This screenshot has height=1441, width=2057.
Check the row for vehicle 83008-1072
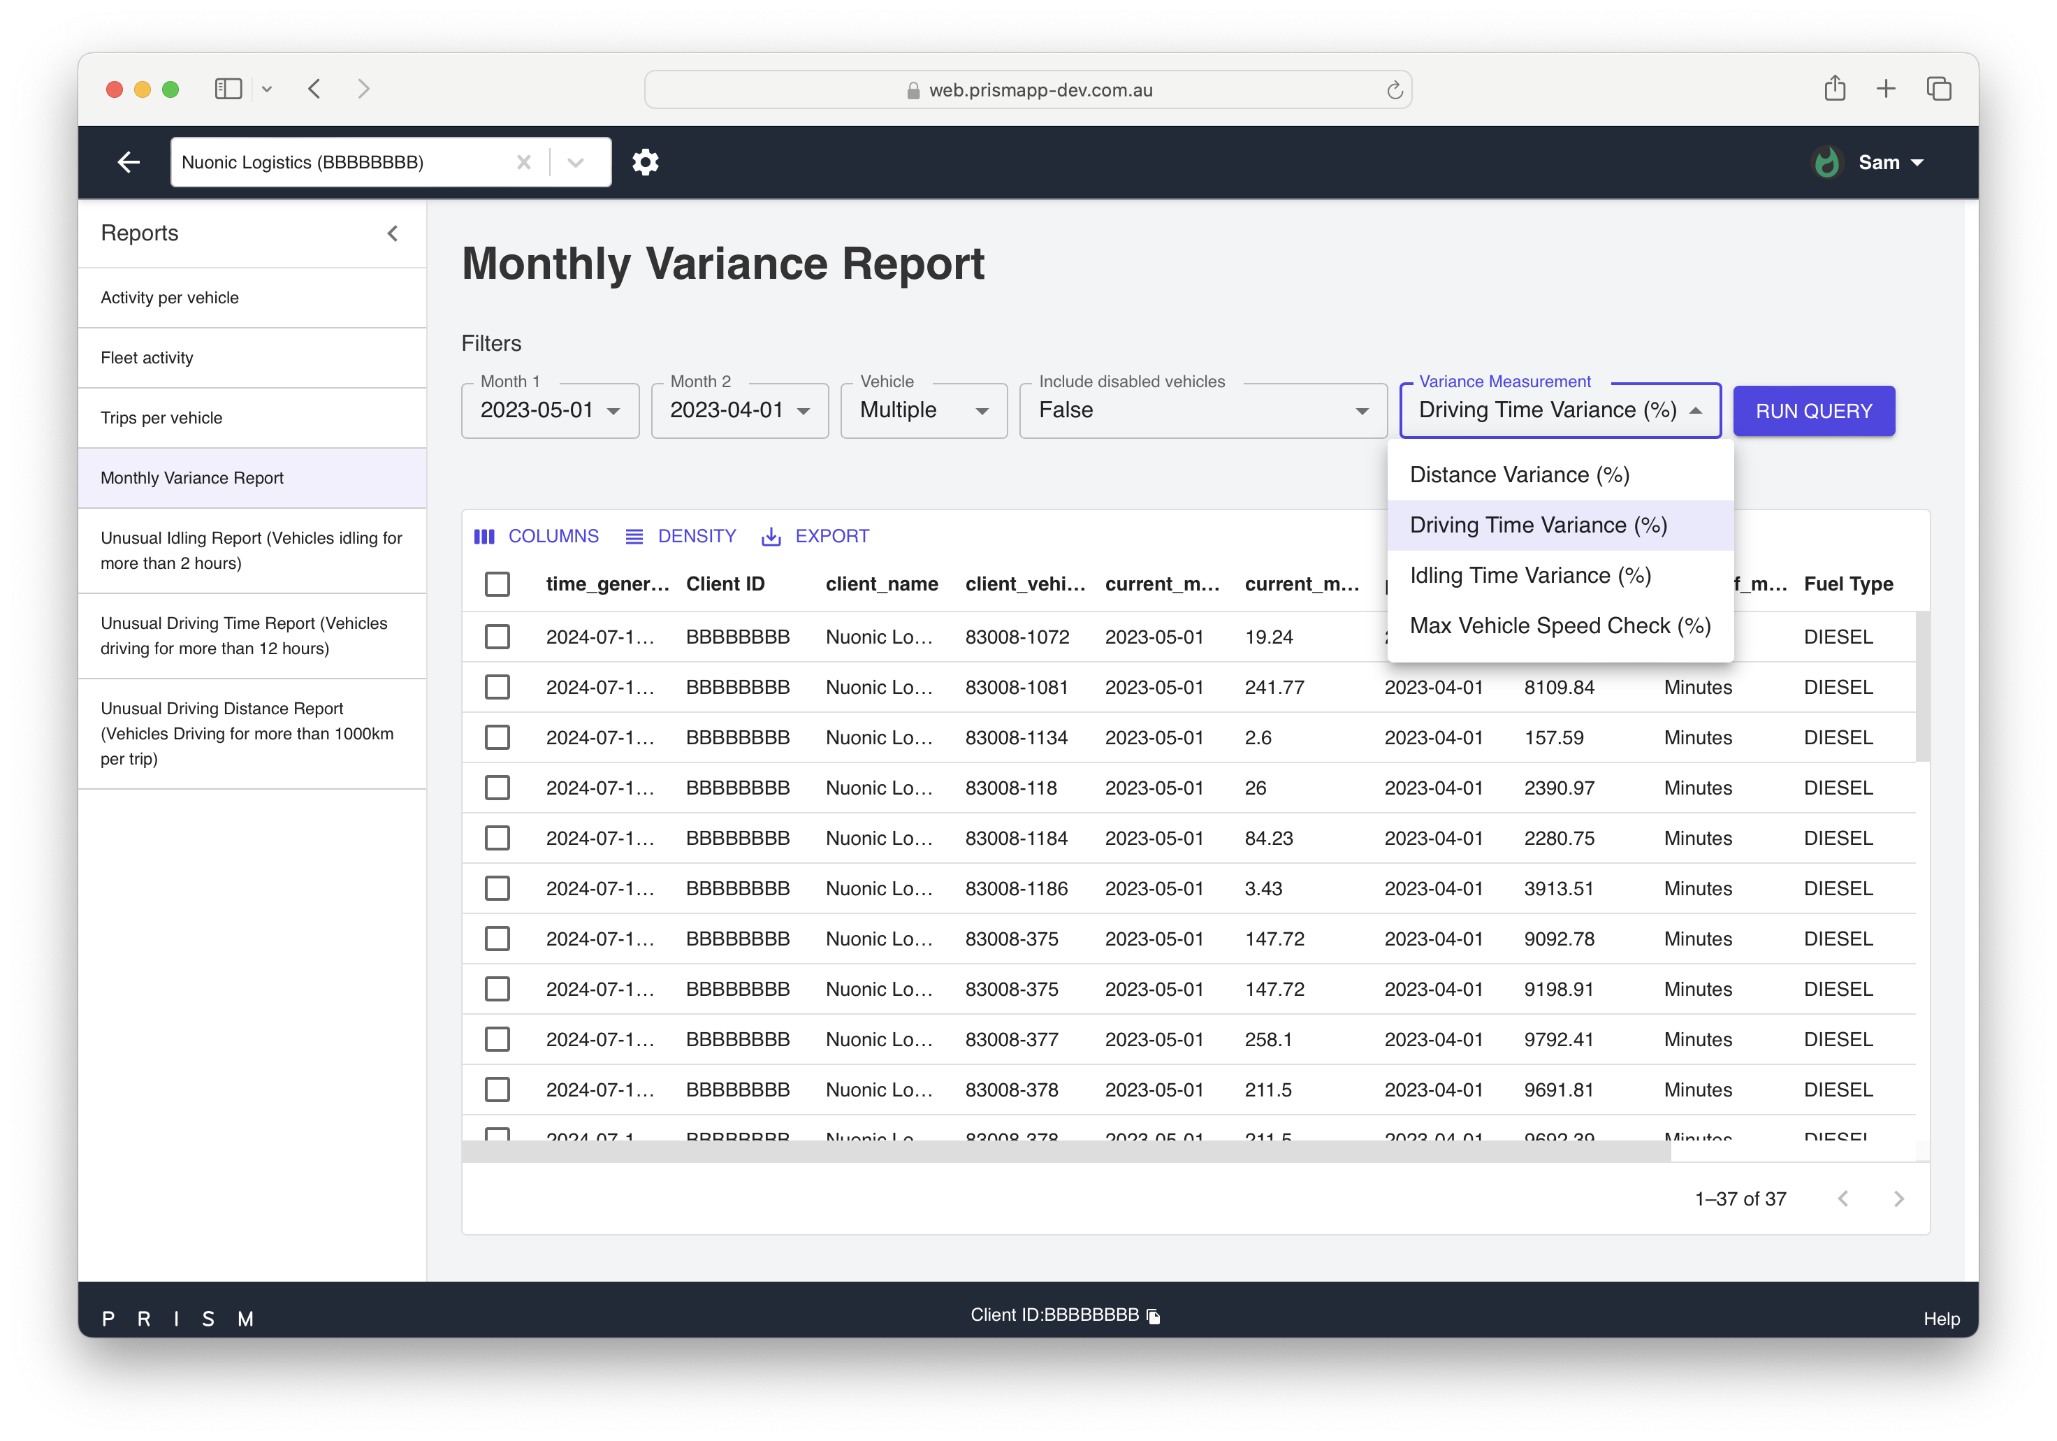[x=497, y=637]
